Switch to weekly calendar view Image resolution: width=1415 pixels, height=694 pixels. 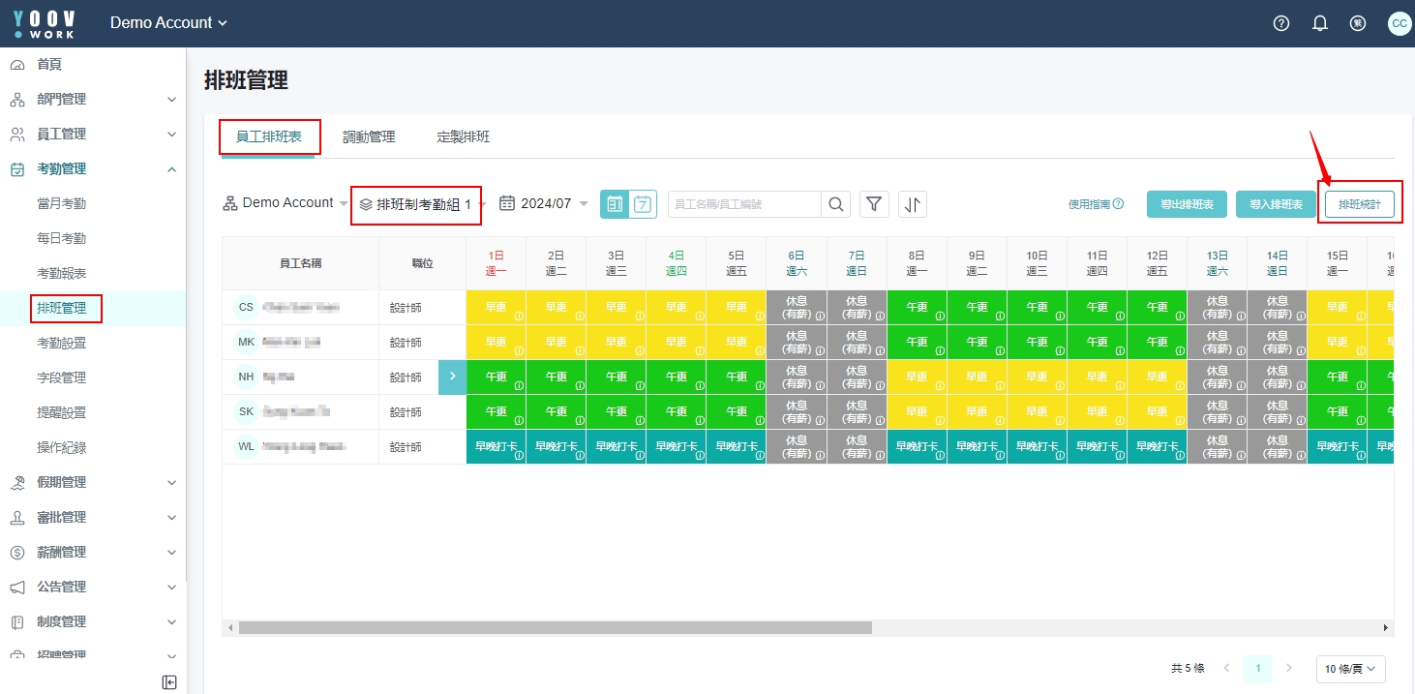click(x=643, y=204)
